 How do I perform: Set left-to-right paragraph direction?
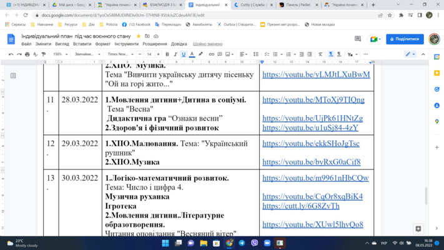pyautogui.click(x=331, y=54)
